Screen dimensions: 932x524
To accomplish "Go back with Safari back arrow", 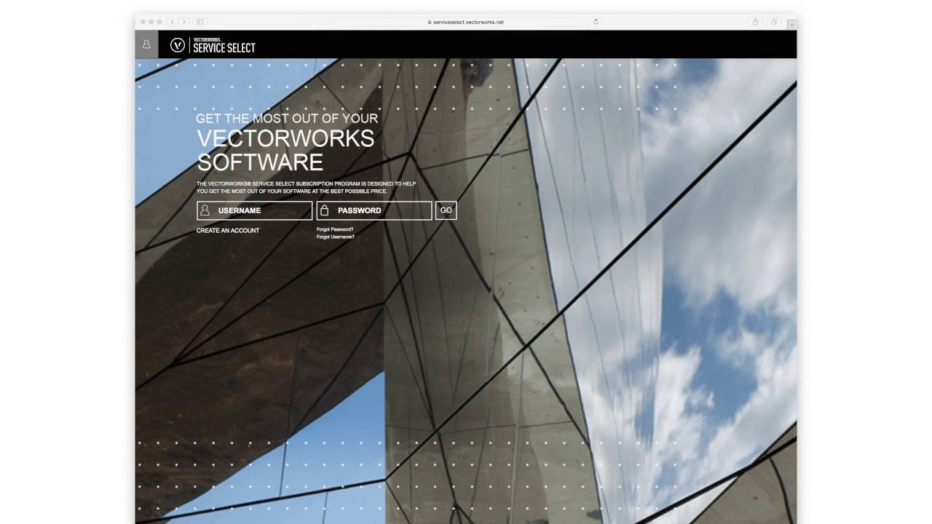I will (x=173, y=22).
